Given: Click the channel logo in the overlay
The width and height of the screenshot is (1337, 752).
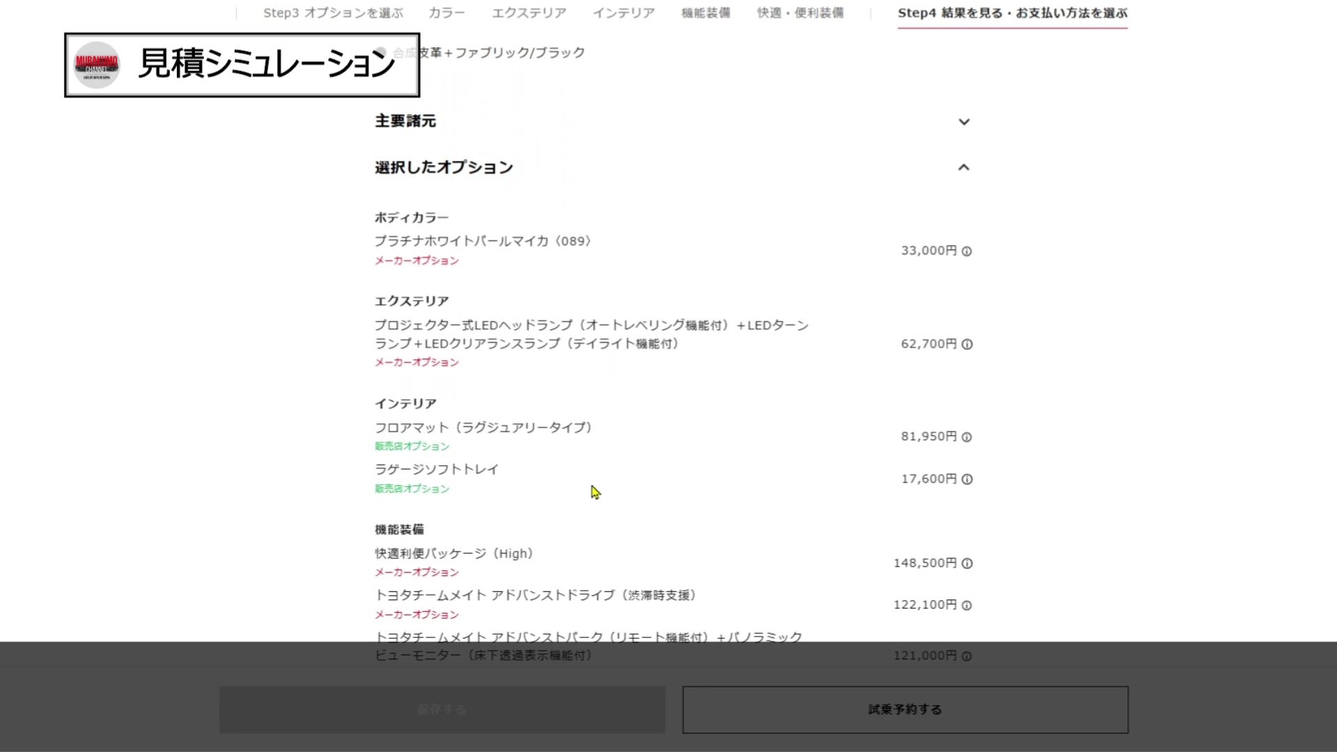Looking at the screenshot, I should 97,65.
